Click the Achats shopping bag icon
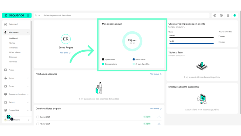Viewport: 241px width, 136px height. click(6, 86)
